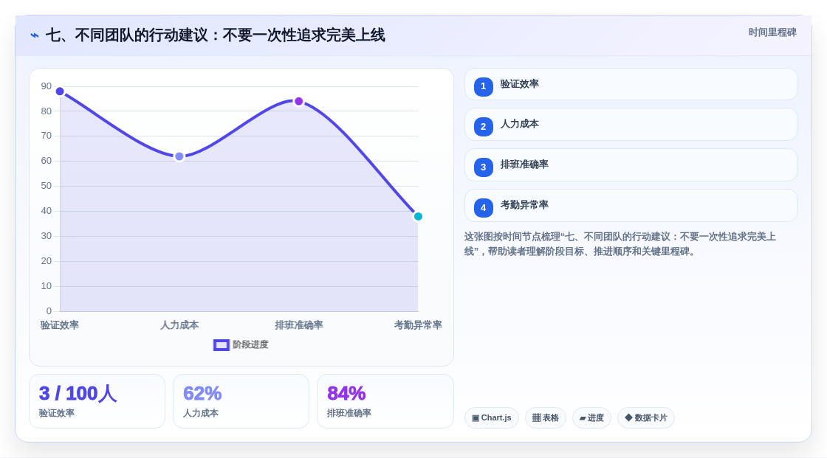Select the 排班准确率 data point on the line

click(x=298, y=101)
